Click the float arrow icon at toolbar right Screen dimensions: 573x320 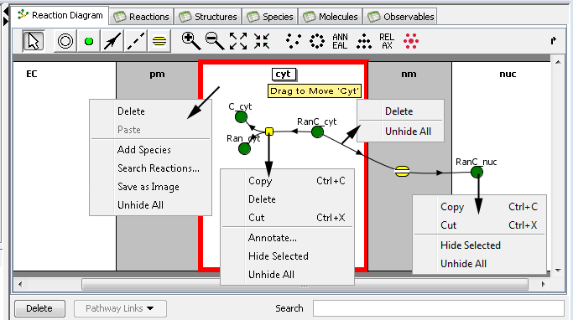click(x=553, y=40)
